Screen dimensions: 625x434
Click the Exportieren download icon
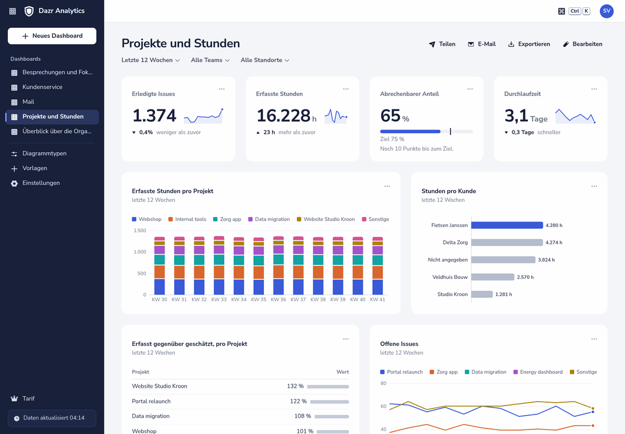[x=511, y=44]
